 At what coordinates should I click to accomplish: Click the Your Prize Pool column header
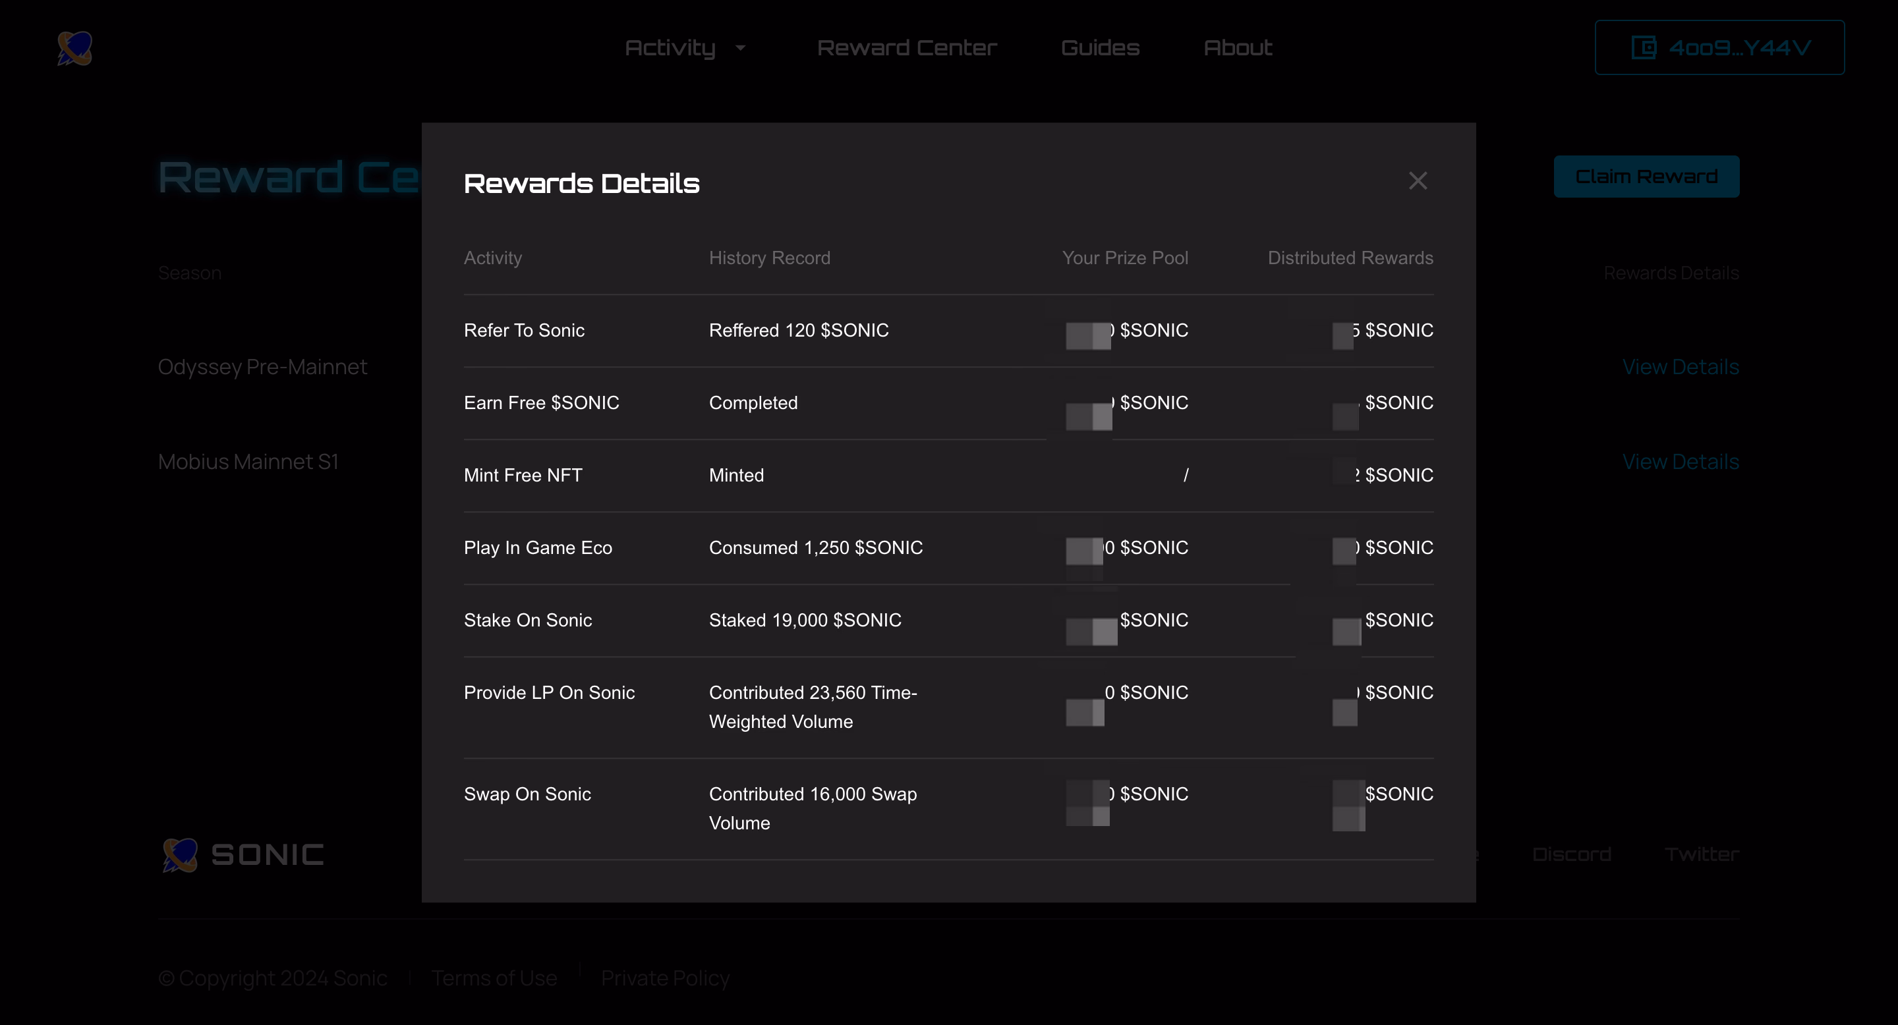click(x=1125, y=258)
